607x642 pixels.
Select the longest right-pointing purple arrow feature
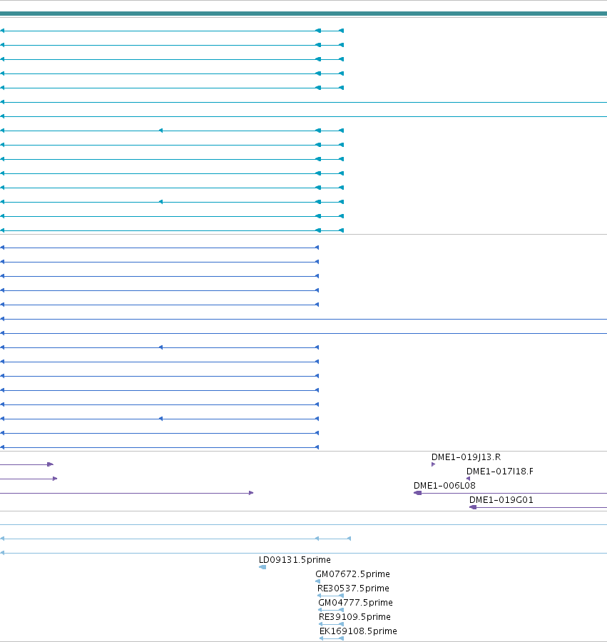pyautogui.click(x=127, y=493)
